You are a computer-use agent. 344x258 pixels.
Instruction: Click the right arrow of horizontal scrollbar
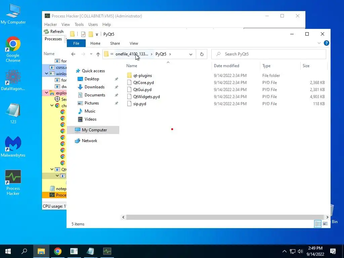coord(327,217)
